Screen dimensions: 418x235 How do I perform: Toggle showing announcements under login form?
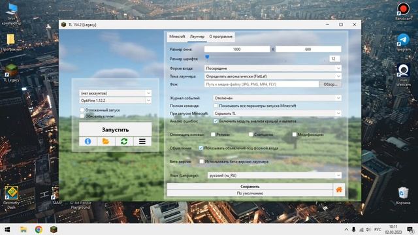pos(201,148)
